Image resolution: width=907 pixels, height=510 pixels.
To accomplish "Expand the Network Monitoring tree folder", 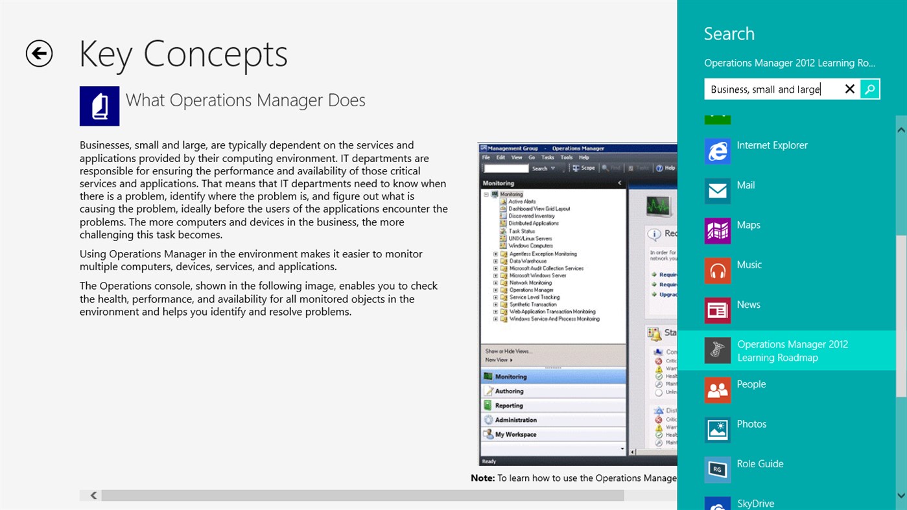I will click(x=496, y=282).
